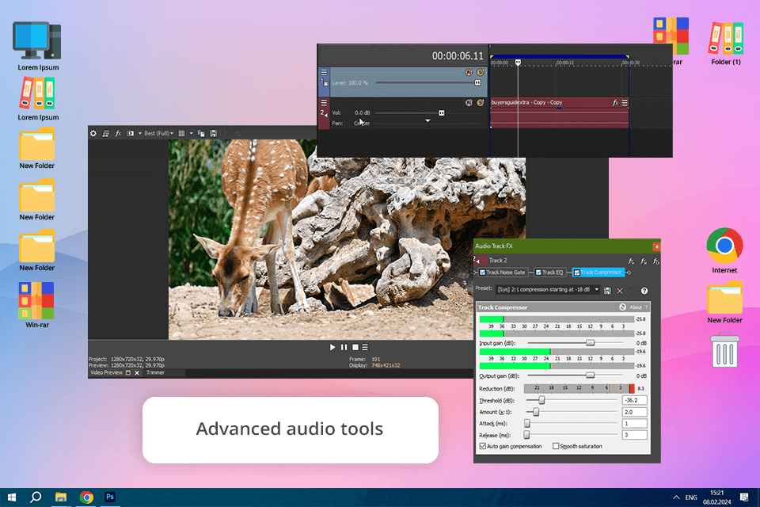Open the compressor Preset dropdown
The width and height of the screenshot is (760, 507).
pyautogui.click(x=548, y=290)
